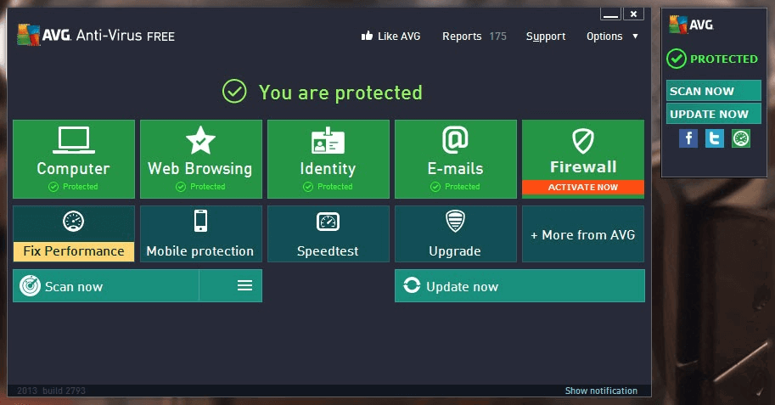Open the Twitter icon in the AVG gadget
The height and width of the screenshot is (405, 775).
pyautogui.click(x=715, y=138)
